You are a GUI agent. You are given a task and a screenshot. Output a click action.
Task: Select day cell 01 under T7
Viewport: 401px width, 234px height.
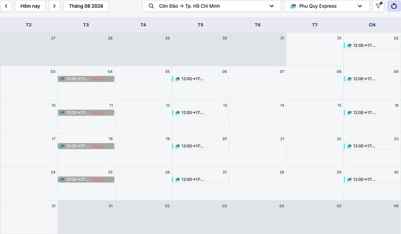click(315, 49)
